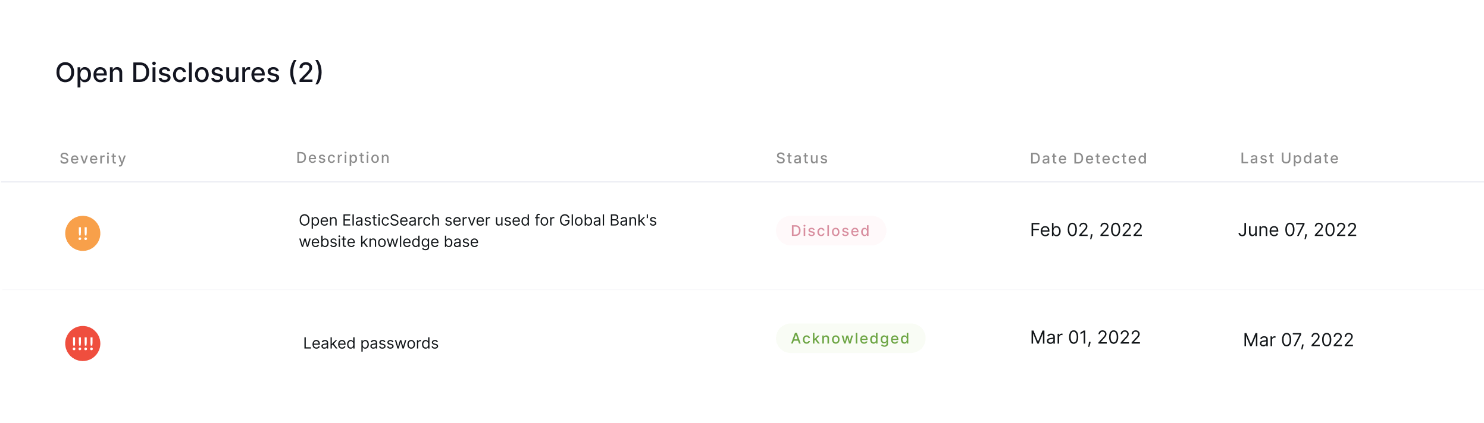Image resolution: width=1484 pixels, height=423 pixels.
Task: Click the Feb 02, 2022 detected date
Action: [x=1087, y=230]
